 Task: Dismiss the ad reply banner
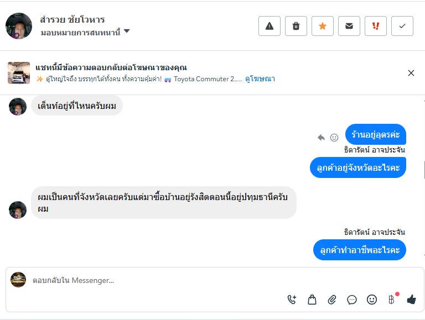pyautogui.click(x=411, y=73)
